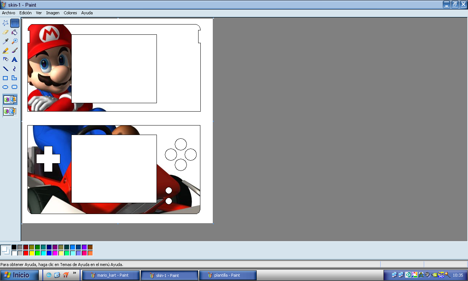This screenshot has width=468, height=281.
Task: Select the Fill With Color bucket tool
Action: 15,32
